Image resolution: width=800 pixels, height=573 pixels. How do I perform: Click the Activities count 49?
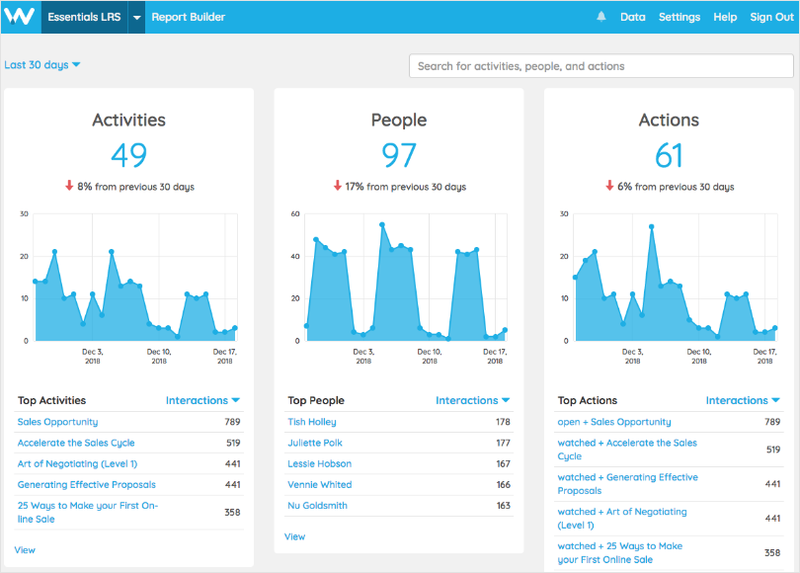128,155
